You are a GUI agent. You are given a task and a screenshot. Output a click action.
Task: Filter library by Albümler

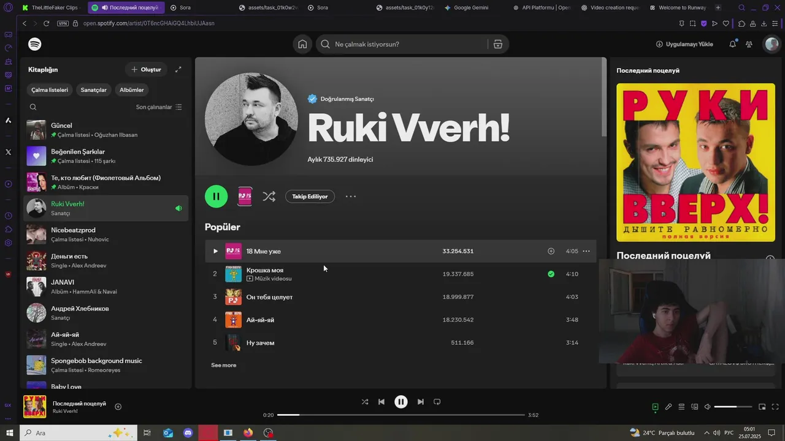coord(131,90)
